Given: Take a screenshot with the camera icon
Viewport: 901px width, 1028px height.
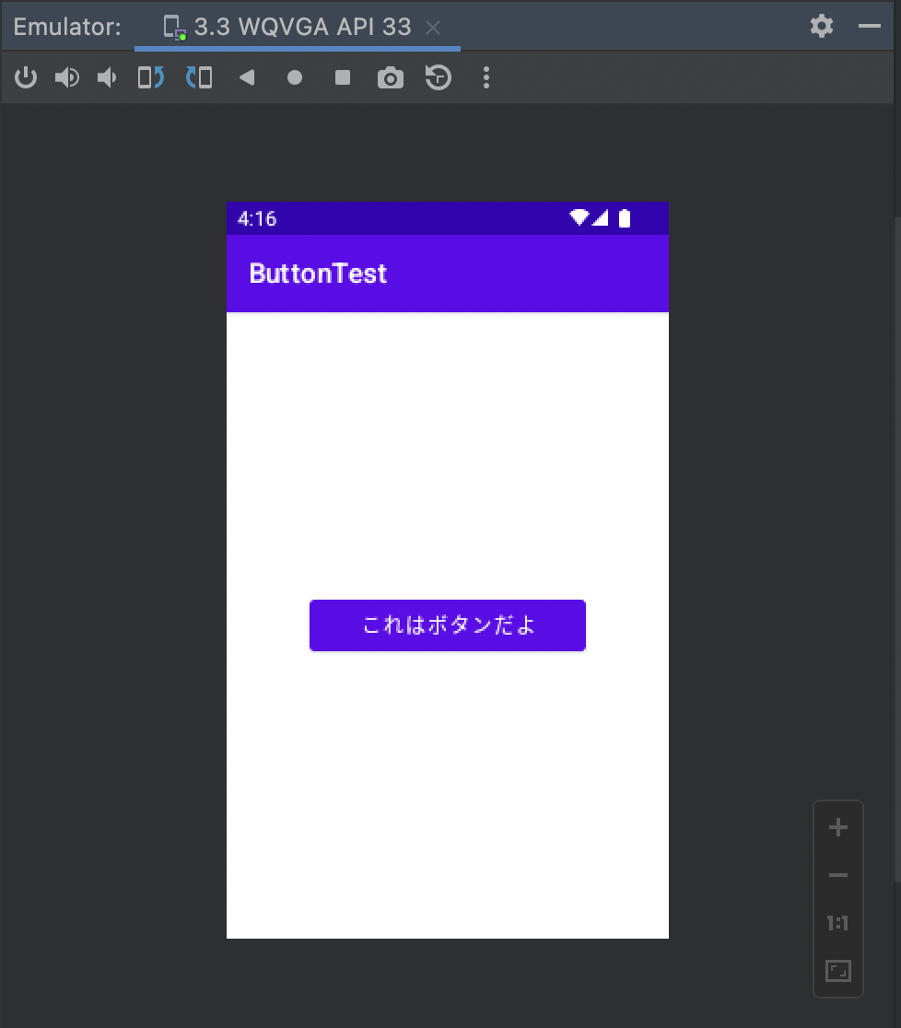Looking at the screenshot, I should point(391,77).
